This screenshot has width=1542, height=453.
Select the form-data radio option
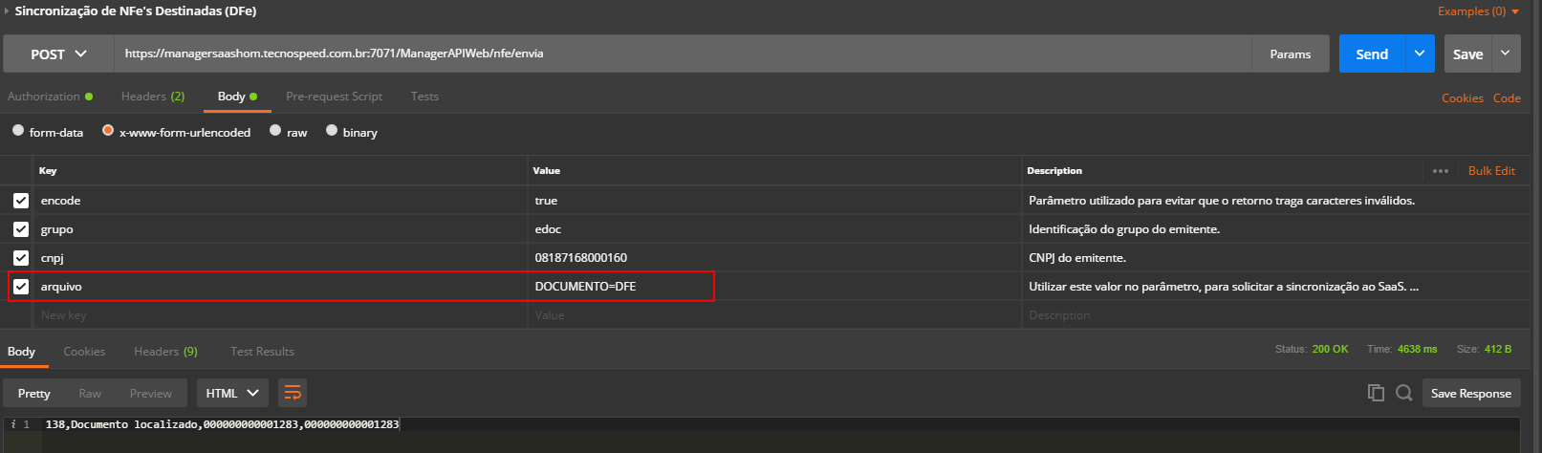coord(18,131)
